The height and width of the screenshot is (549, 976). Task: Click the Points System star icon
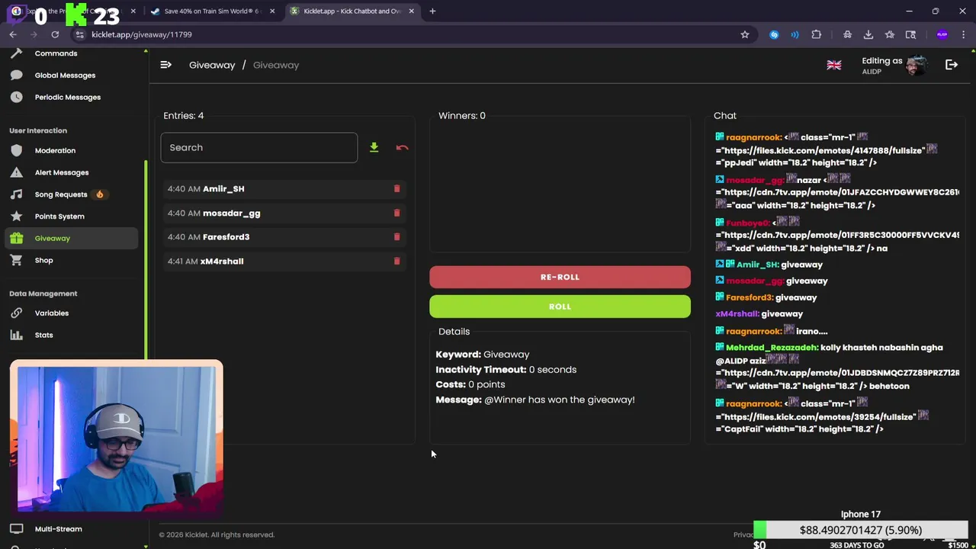tap(16, 217)
